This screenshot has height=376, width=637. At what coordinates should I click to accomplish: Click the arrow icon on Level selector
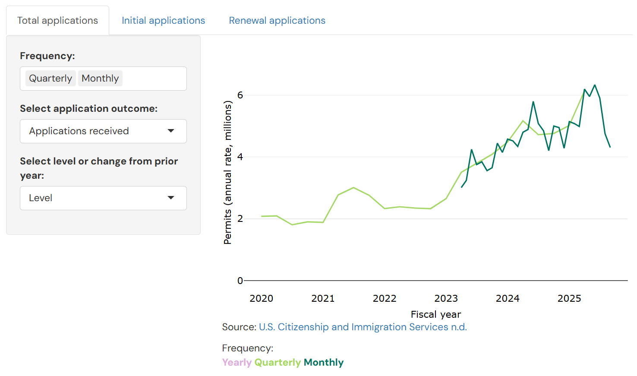pyautogui.click(x=171, y=198)
